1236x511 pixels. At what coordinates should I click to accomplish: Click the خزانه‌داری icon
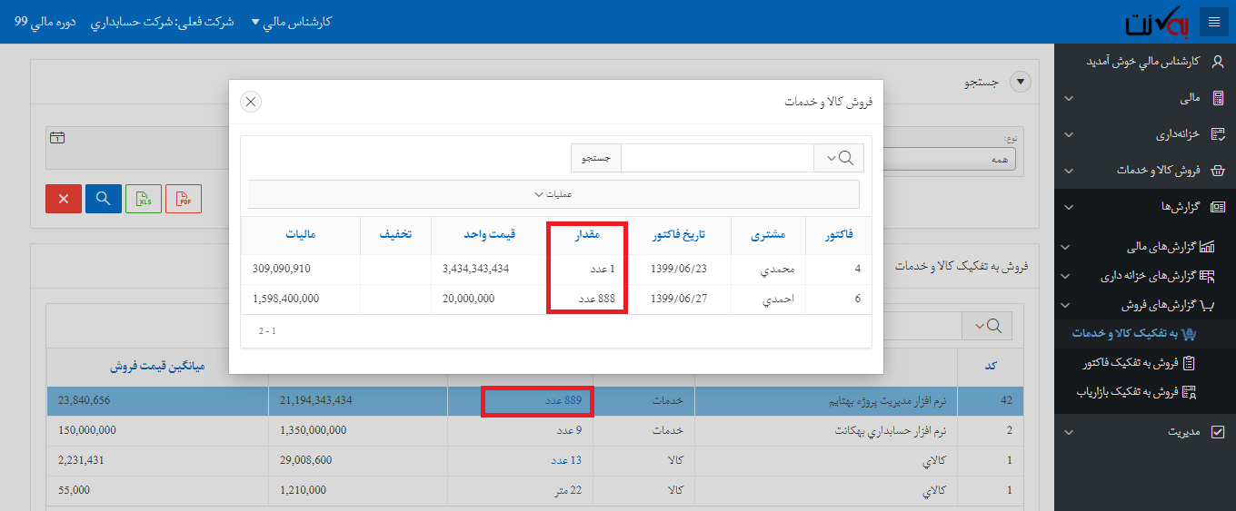(1219, 133)
